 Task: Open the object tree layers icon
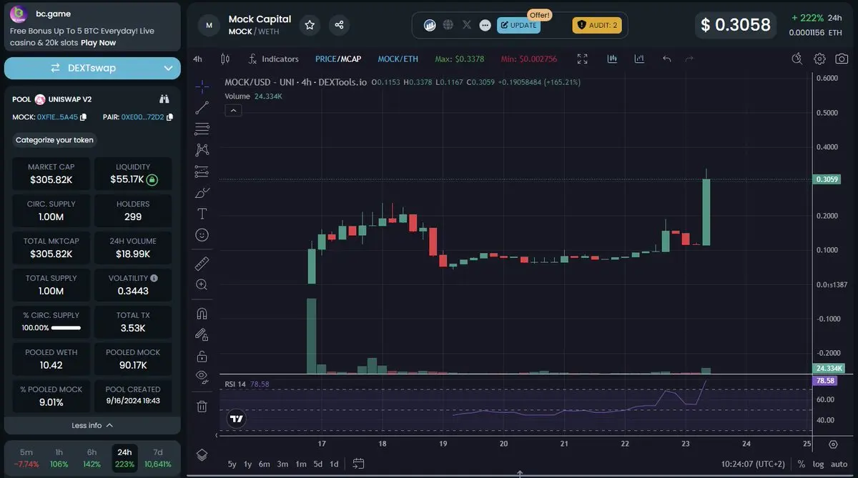202,455
